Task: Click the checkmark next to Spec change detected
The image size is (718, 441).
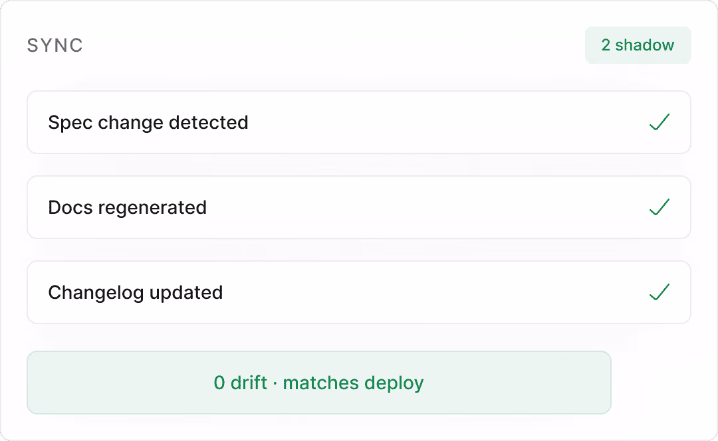Action: pos(659,122)
